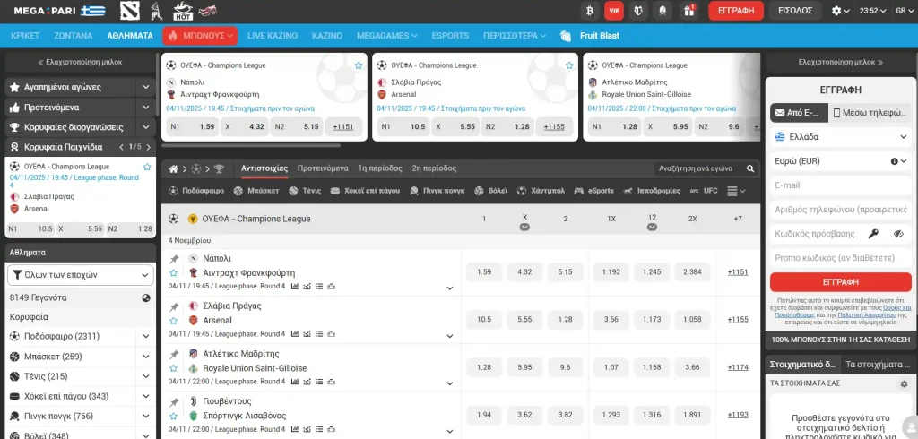This screenshot has width=918, height=439.
Task: Click the red ΕΓΓΡΑΦΗ button in header
Action: coord(736,11)
